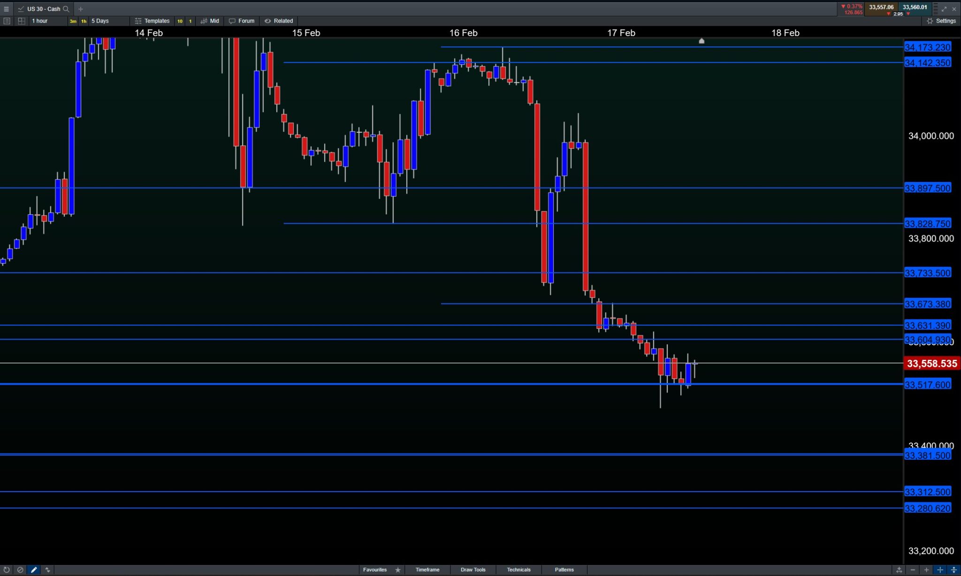Screen dimensions: 961x576
Task: Click the reset/refresh icon in bottom-left
Action: click(x=7, y=570)
